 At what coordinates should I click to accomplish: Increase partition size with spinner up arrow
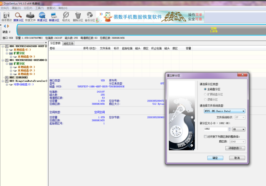tap(229, 128)
